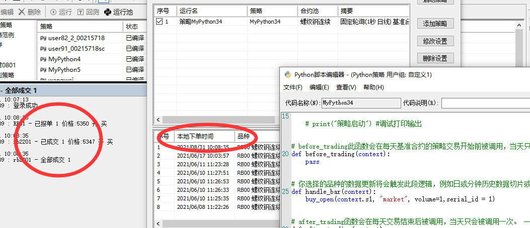Click the 删除设置 button
Viewport: 530px width, 228px height.
click(x=435, y=58)
